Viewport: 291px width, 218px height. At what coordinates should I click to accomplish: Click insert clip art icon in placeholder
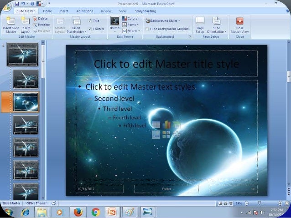166,134
